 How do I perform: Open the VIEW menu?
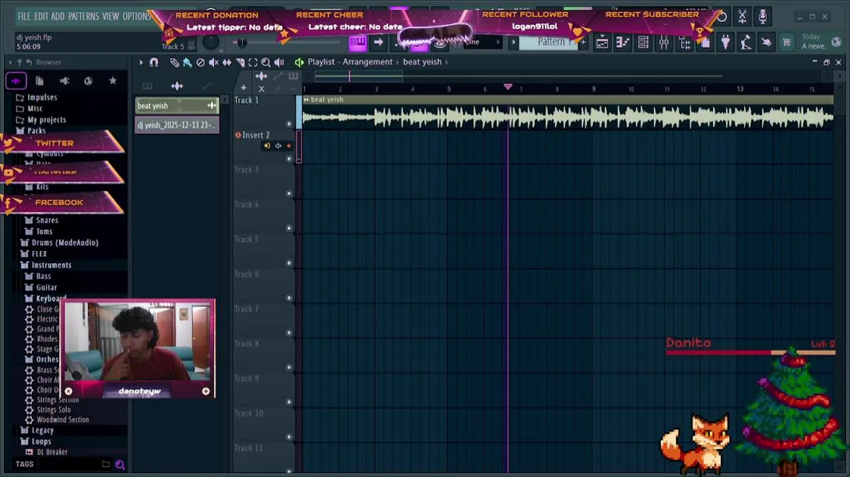111,16
